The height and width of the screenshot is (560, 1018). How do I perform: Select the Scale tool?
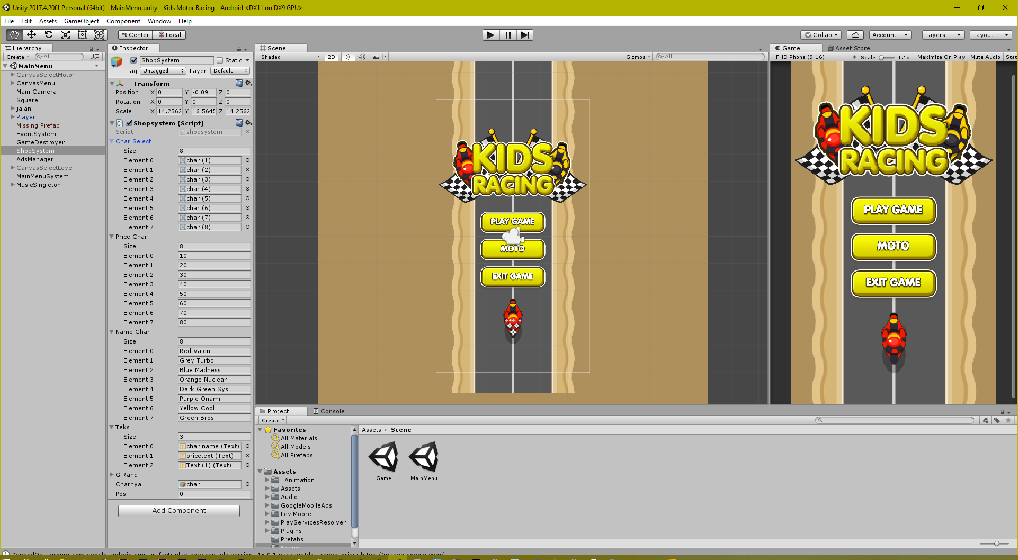coord(66,34)
